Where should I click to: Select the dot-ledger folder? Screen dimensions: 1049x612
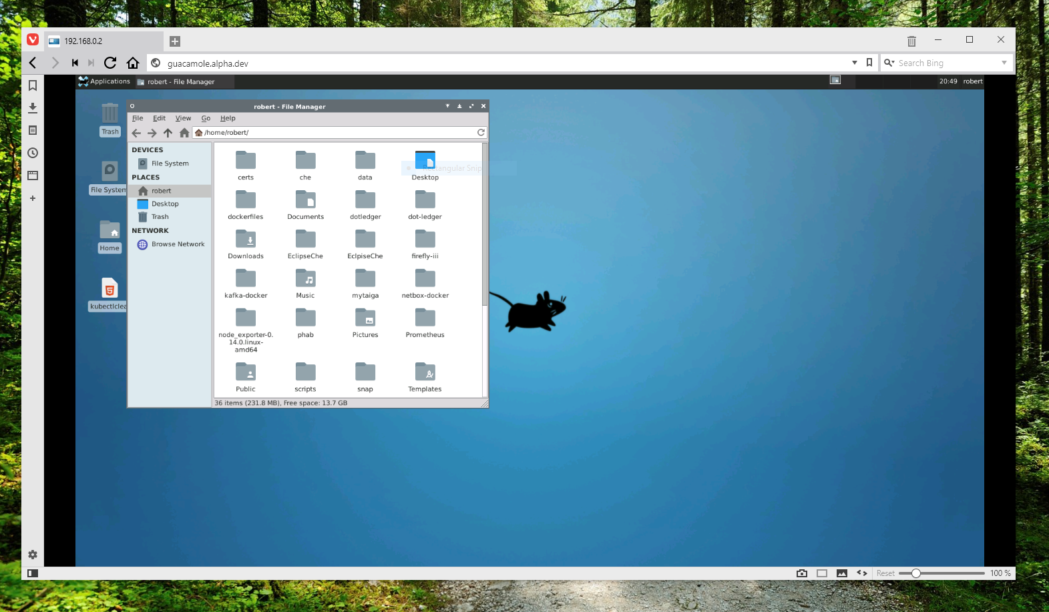425,204
